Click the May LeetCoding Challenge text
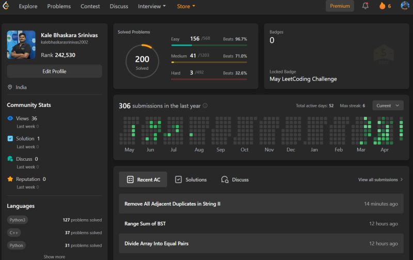 click(x=303, y=79)
